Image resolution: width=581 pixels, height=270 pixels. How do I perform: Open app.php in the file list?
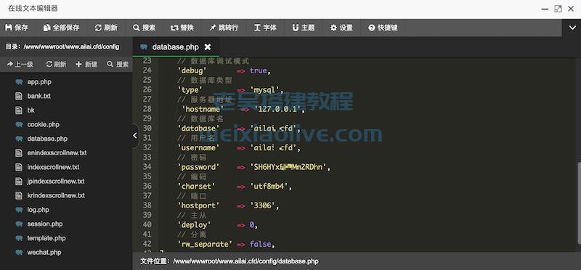[39, 82]
